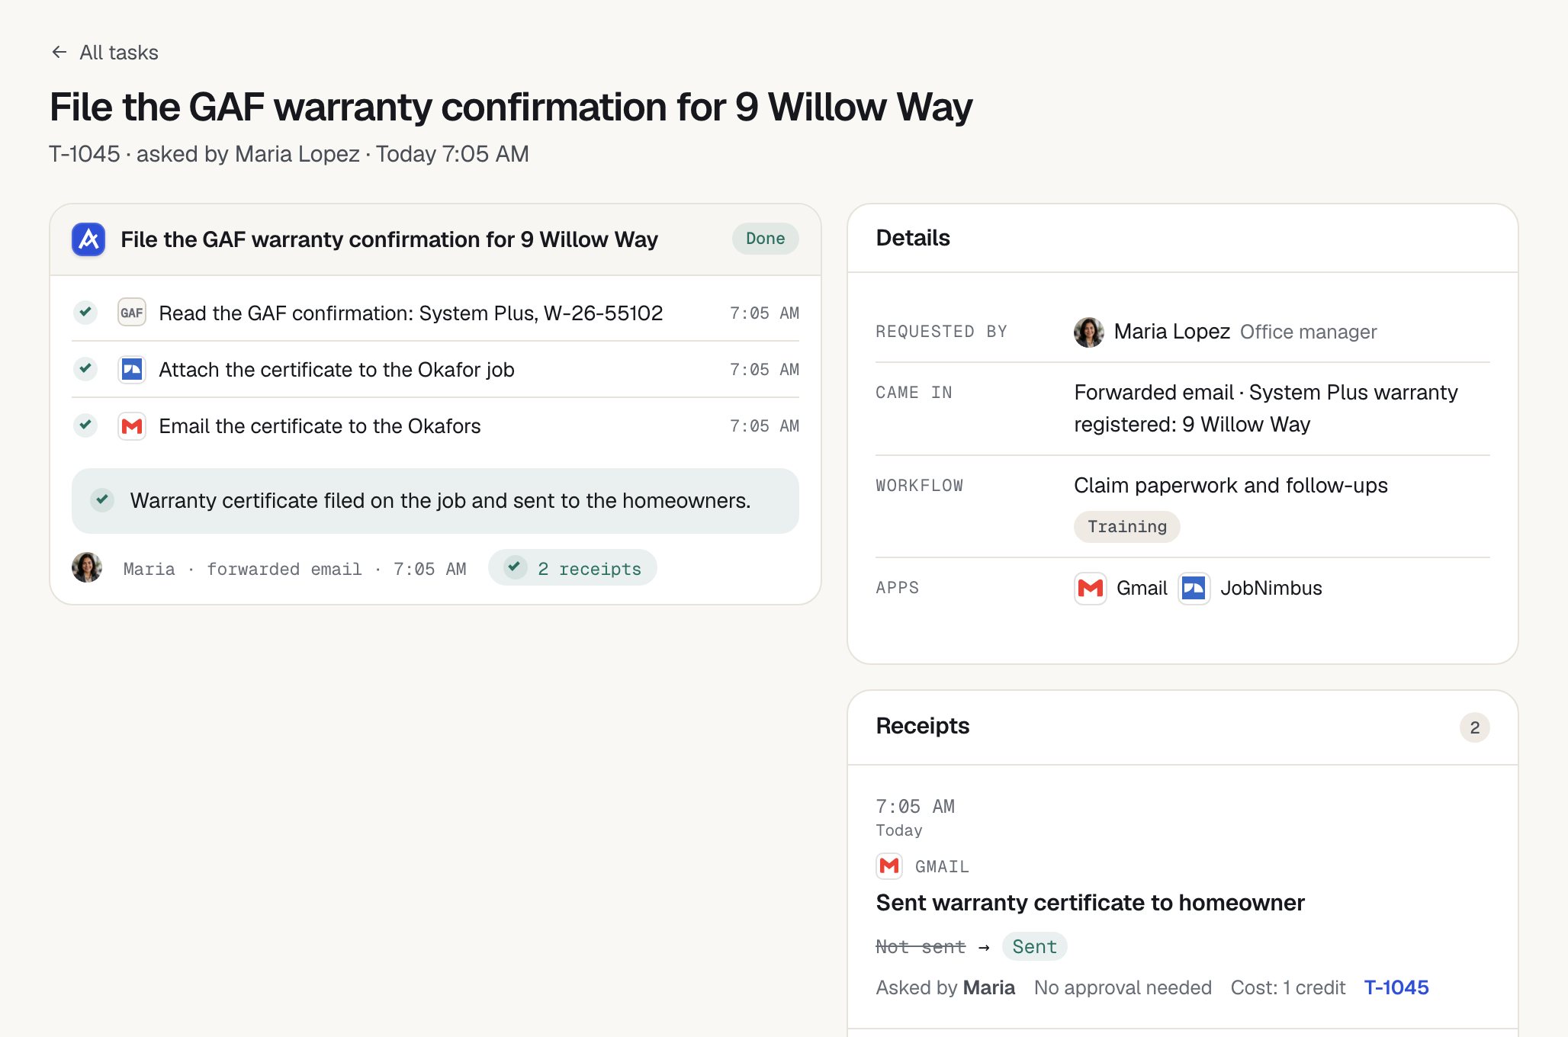Click the Done status badge
The width and height of the screenshot is (1568, 1037).
[x=765, y=239]
